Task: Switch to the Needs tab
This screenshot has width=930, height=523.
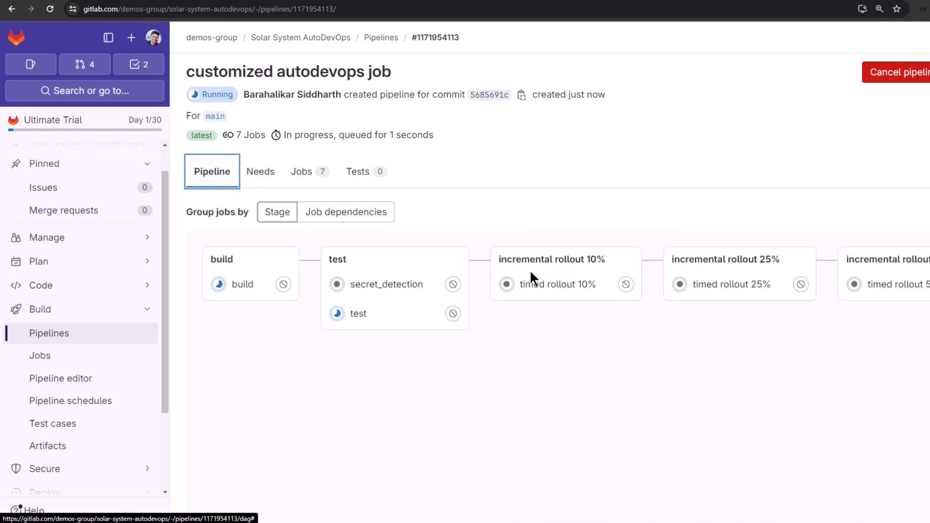Action: 260,171
